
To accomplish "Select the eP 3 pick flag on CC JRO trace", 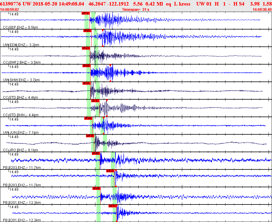I will tap(90, 136).
